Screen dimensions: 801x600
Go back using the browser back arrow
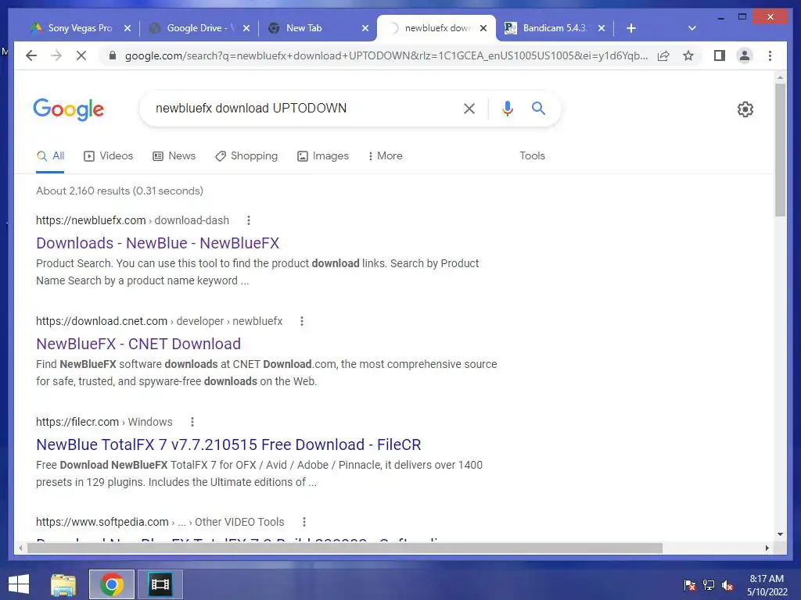click(31, 55)
